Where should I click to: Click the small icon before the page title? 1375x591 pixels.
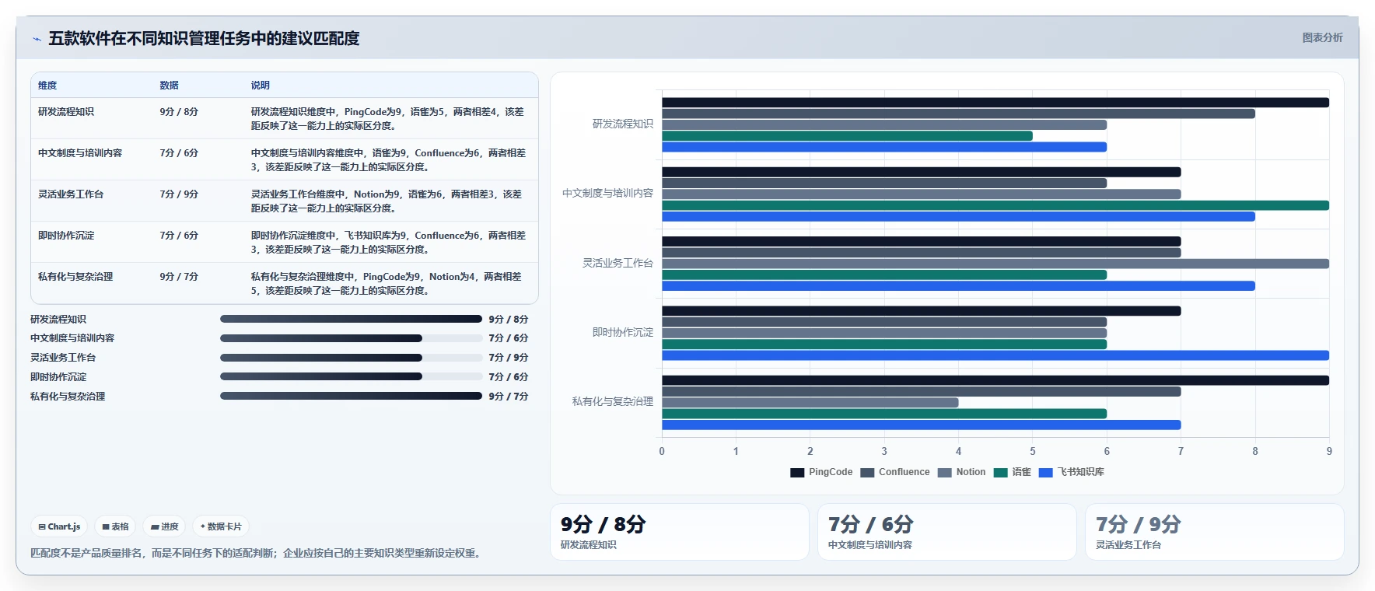37,39
